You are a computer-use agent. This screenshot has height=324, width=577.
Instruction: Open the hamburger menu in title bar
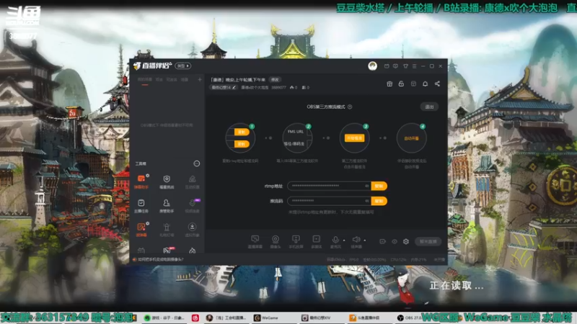point(414,66)
